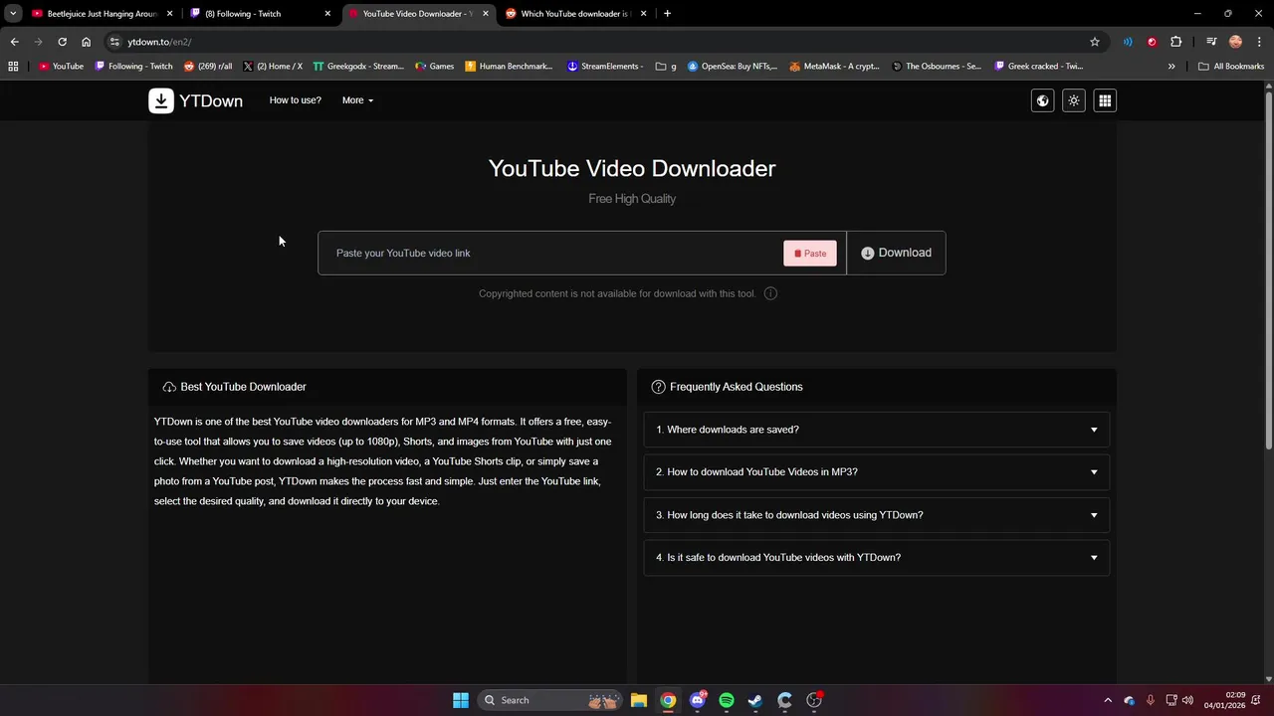1274x716 pixels.
Task: Open the Games bookmark
Action: [435, 67]
